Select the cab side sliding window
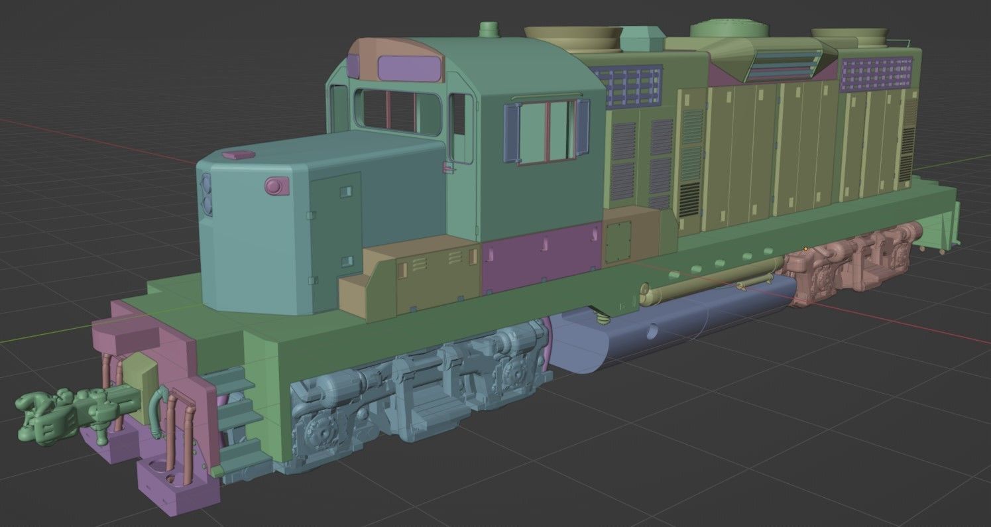991x527 pixels. point(548,131)
